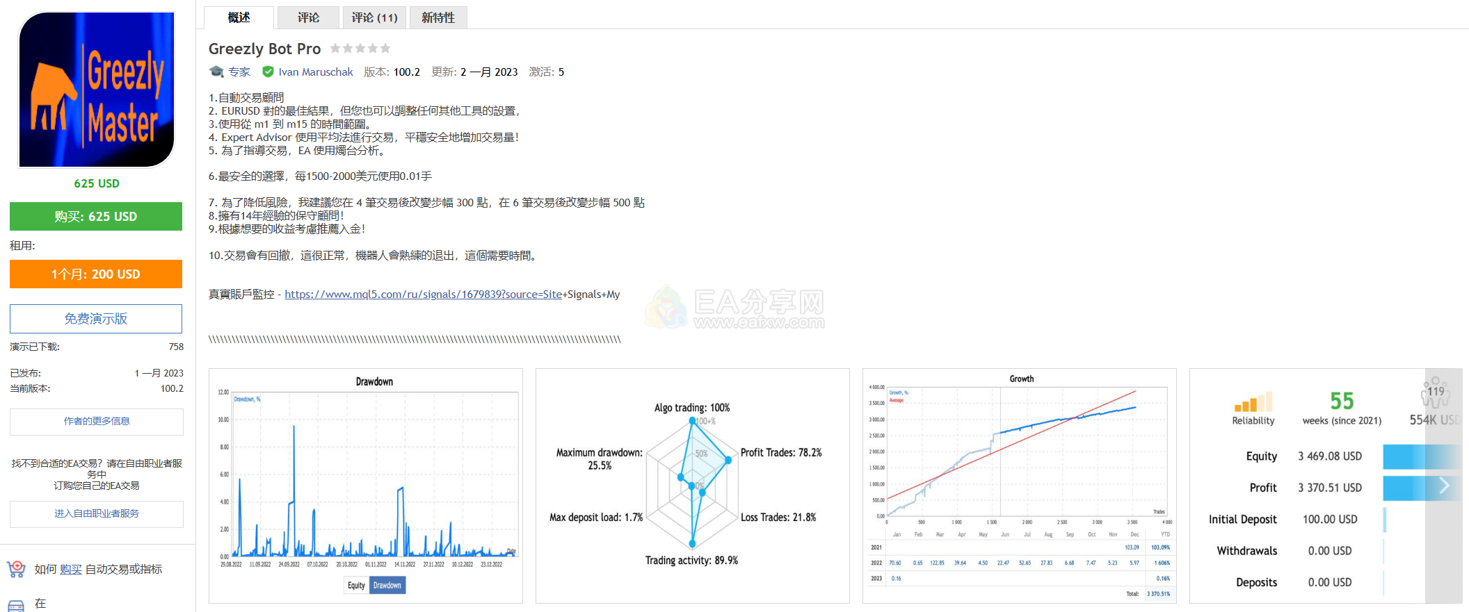Open 作者的更多信息 button
1469x612 pixels.
click(97, 421)
